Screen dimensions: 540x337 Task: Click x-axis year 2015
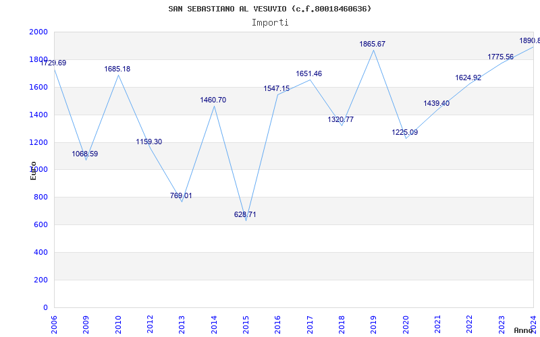coord(246,324)
